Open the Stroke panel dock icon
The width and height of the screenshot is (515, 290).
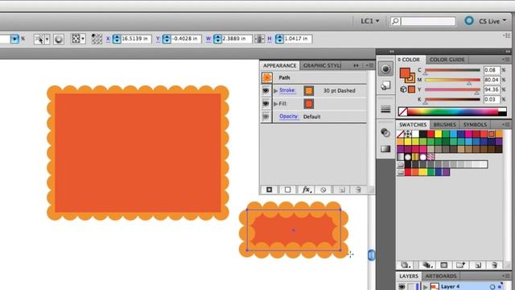pyautogui.click(x=385, y=110)
